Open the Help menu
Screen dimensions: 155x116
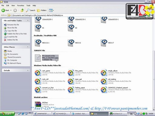point(34,5)
